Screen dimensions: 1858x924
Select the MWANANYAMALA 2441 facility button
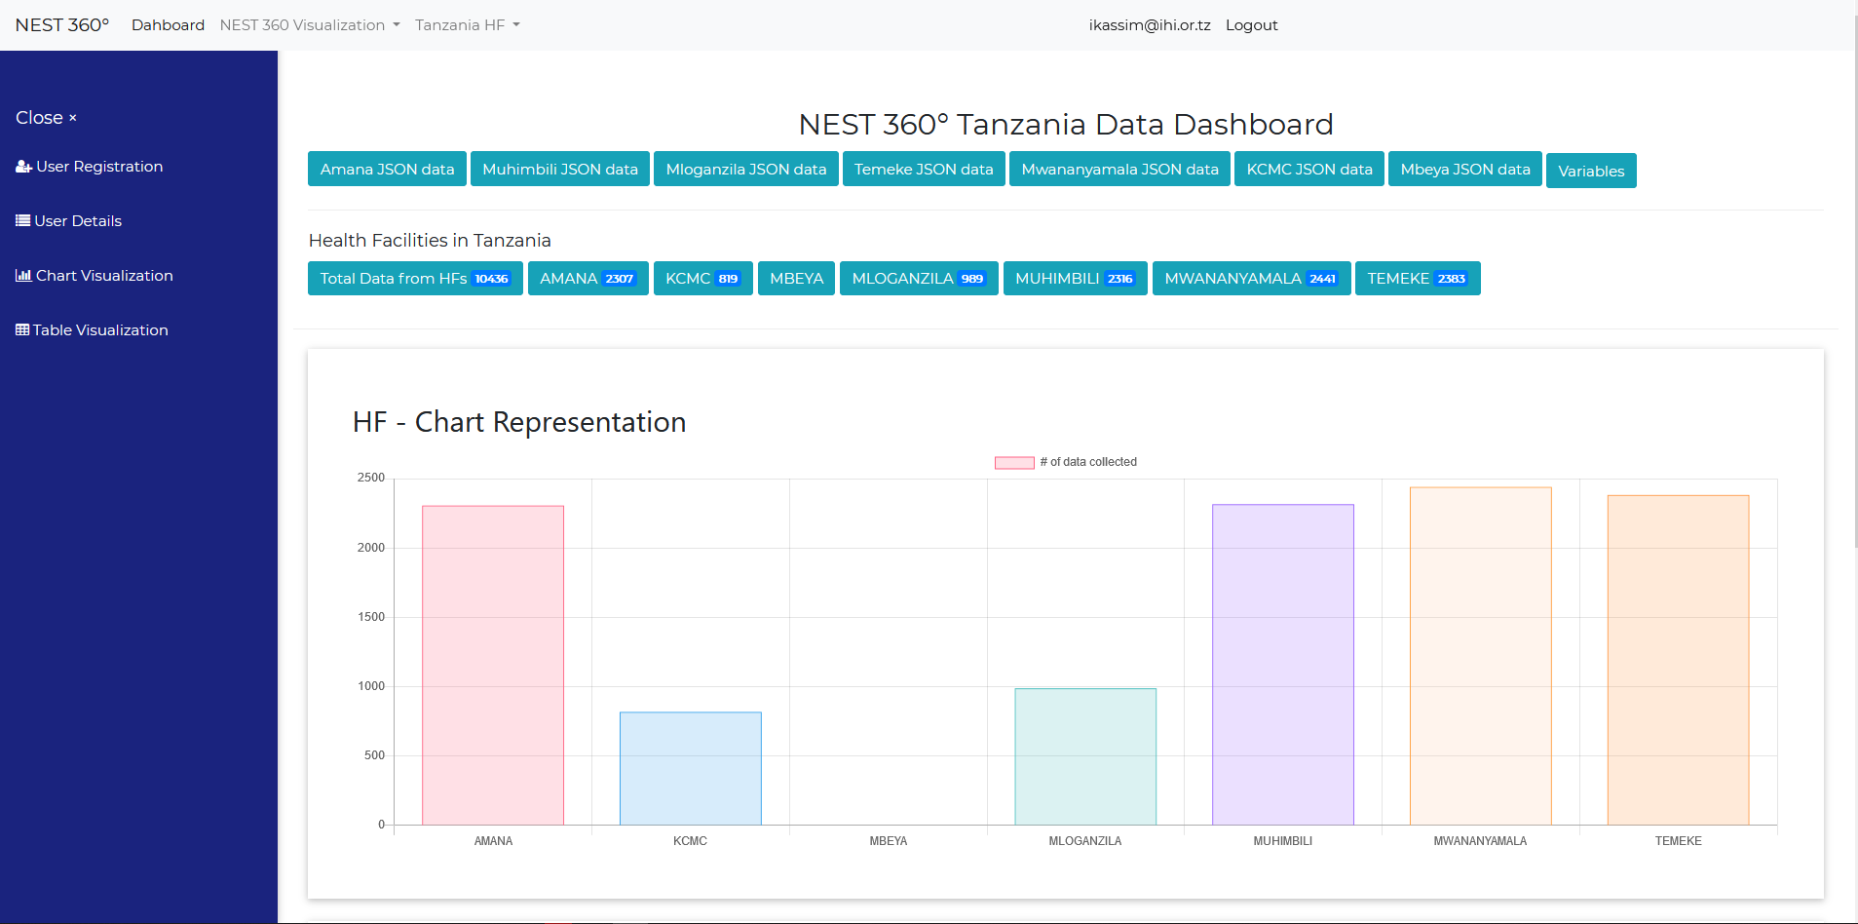coord(1252,279)
